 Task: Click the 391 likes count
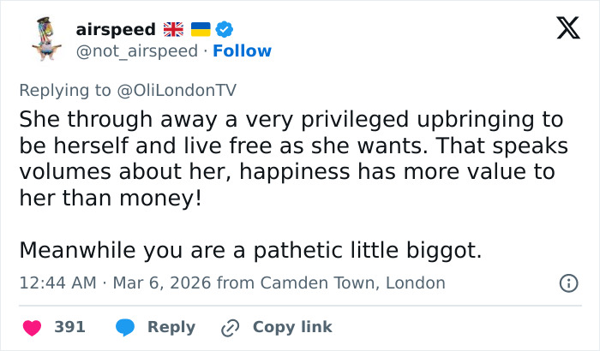(69, 327)
